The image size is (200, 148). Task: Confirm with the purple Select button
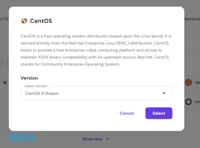click(159, 113)
